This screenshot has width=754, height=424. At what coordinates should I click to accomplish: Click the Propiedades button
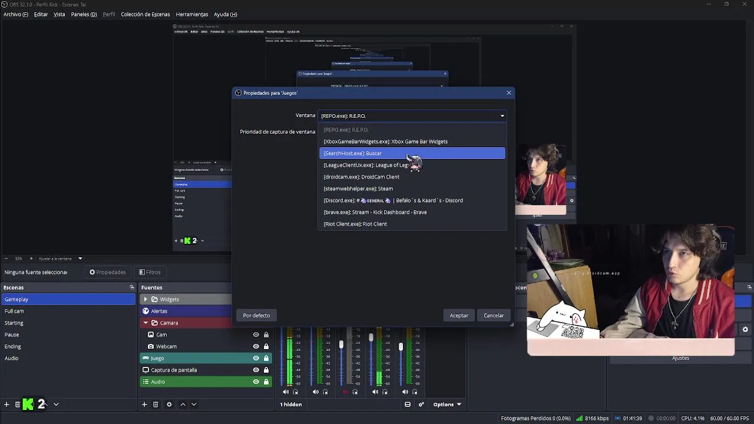coord(107,272)
